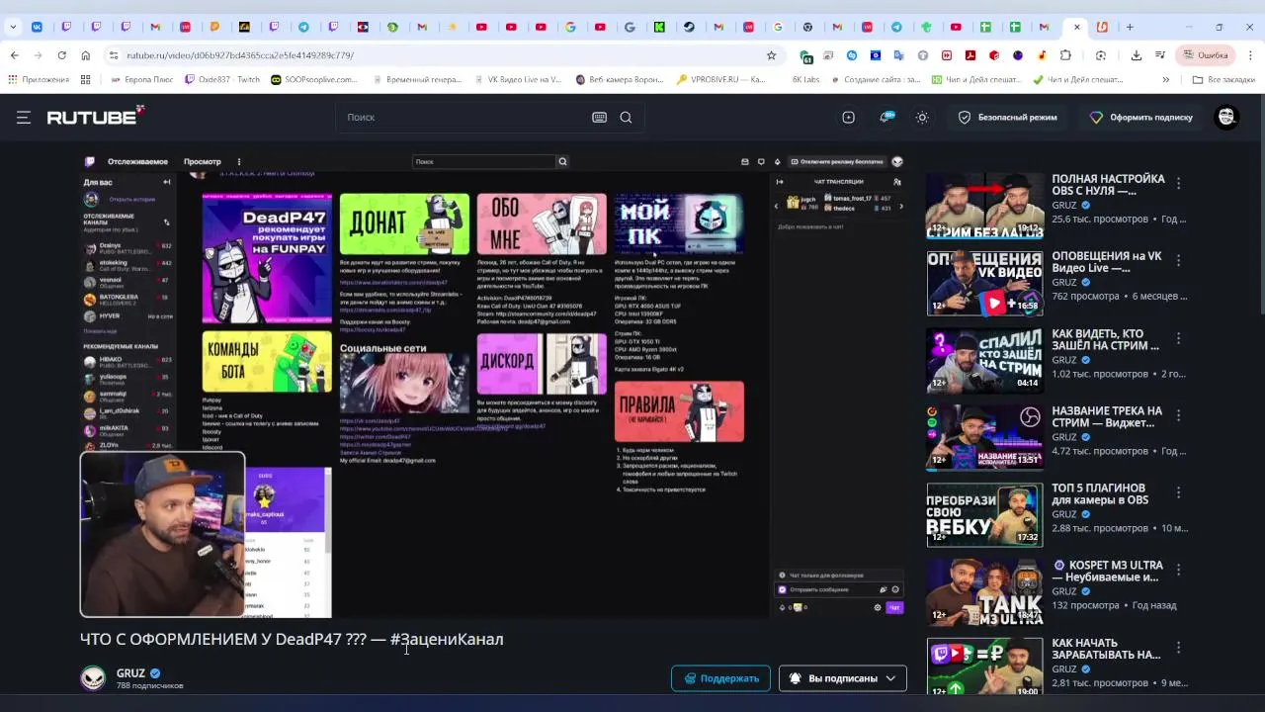Open the Все закладки folder
This screenshot has width=1265, height=712.
coord(1223,79)
